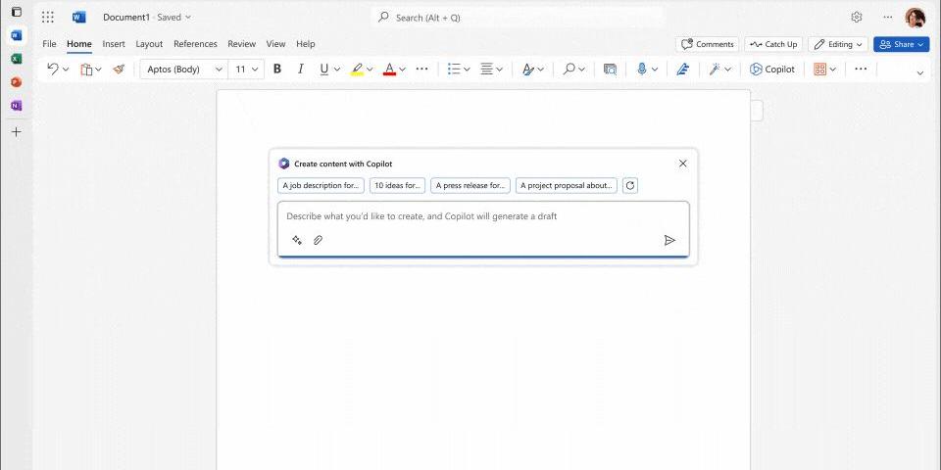Open Excel from the left app sidebar
The image size is (941, 470).
click(x=16, y=59)
